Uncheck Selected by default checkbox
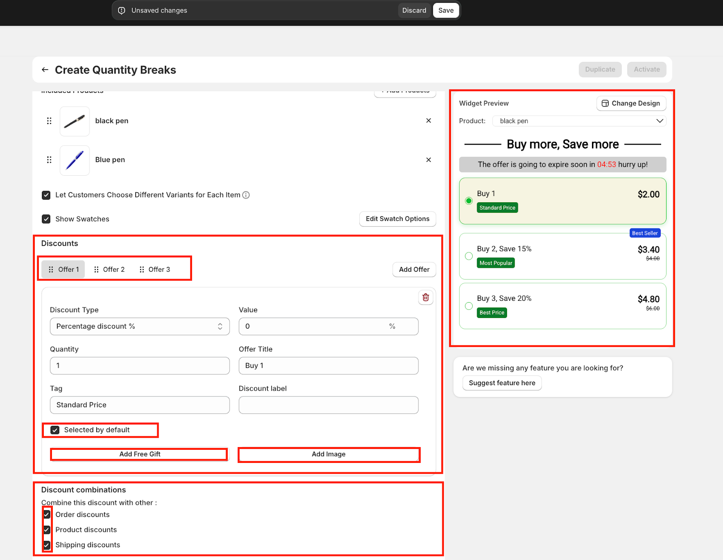This screenshot has height=560, width=723. tap(55, 430)
